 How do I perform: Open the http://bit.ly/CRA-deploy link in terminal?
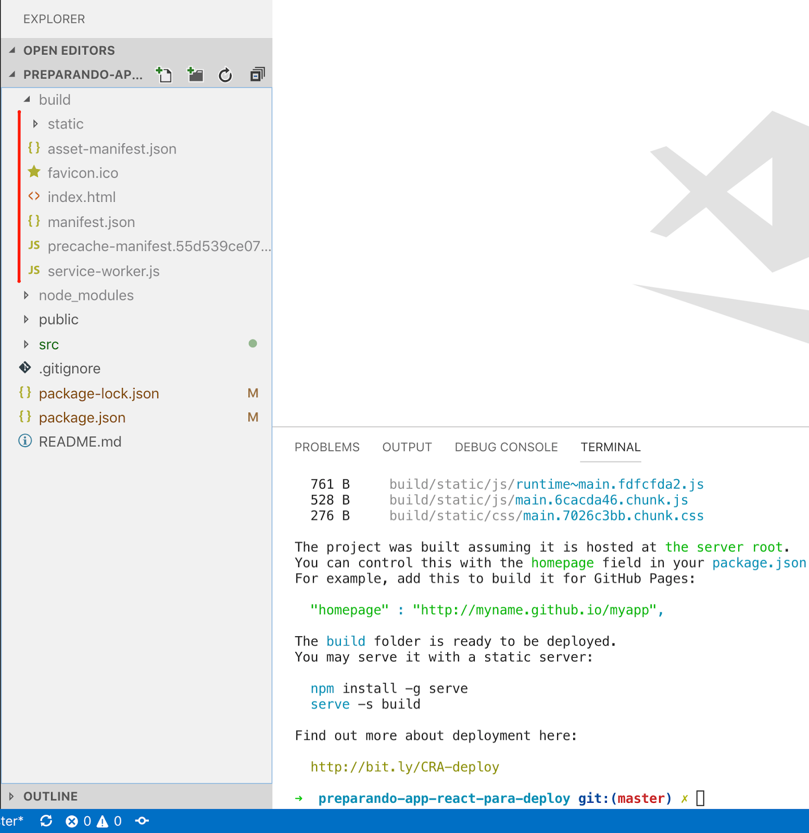pos(404,767)
